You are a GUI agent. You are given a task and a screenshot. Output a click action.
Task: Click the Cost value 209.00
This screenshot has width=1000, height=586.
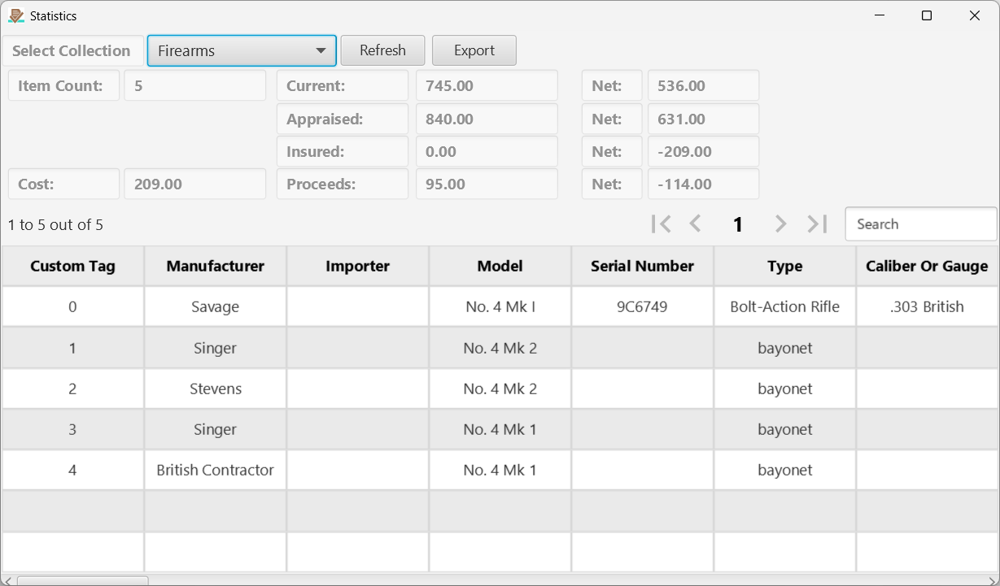click(195, 184)
